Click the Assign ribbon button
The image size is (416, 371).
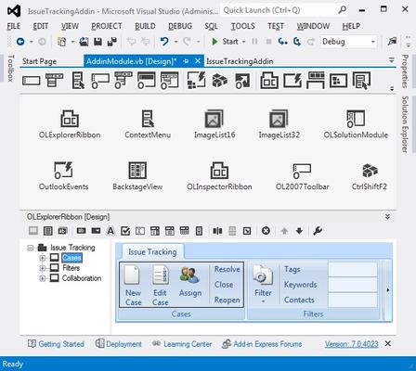coord(190,283)
